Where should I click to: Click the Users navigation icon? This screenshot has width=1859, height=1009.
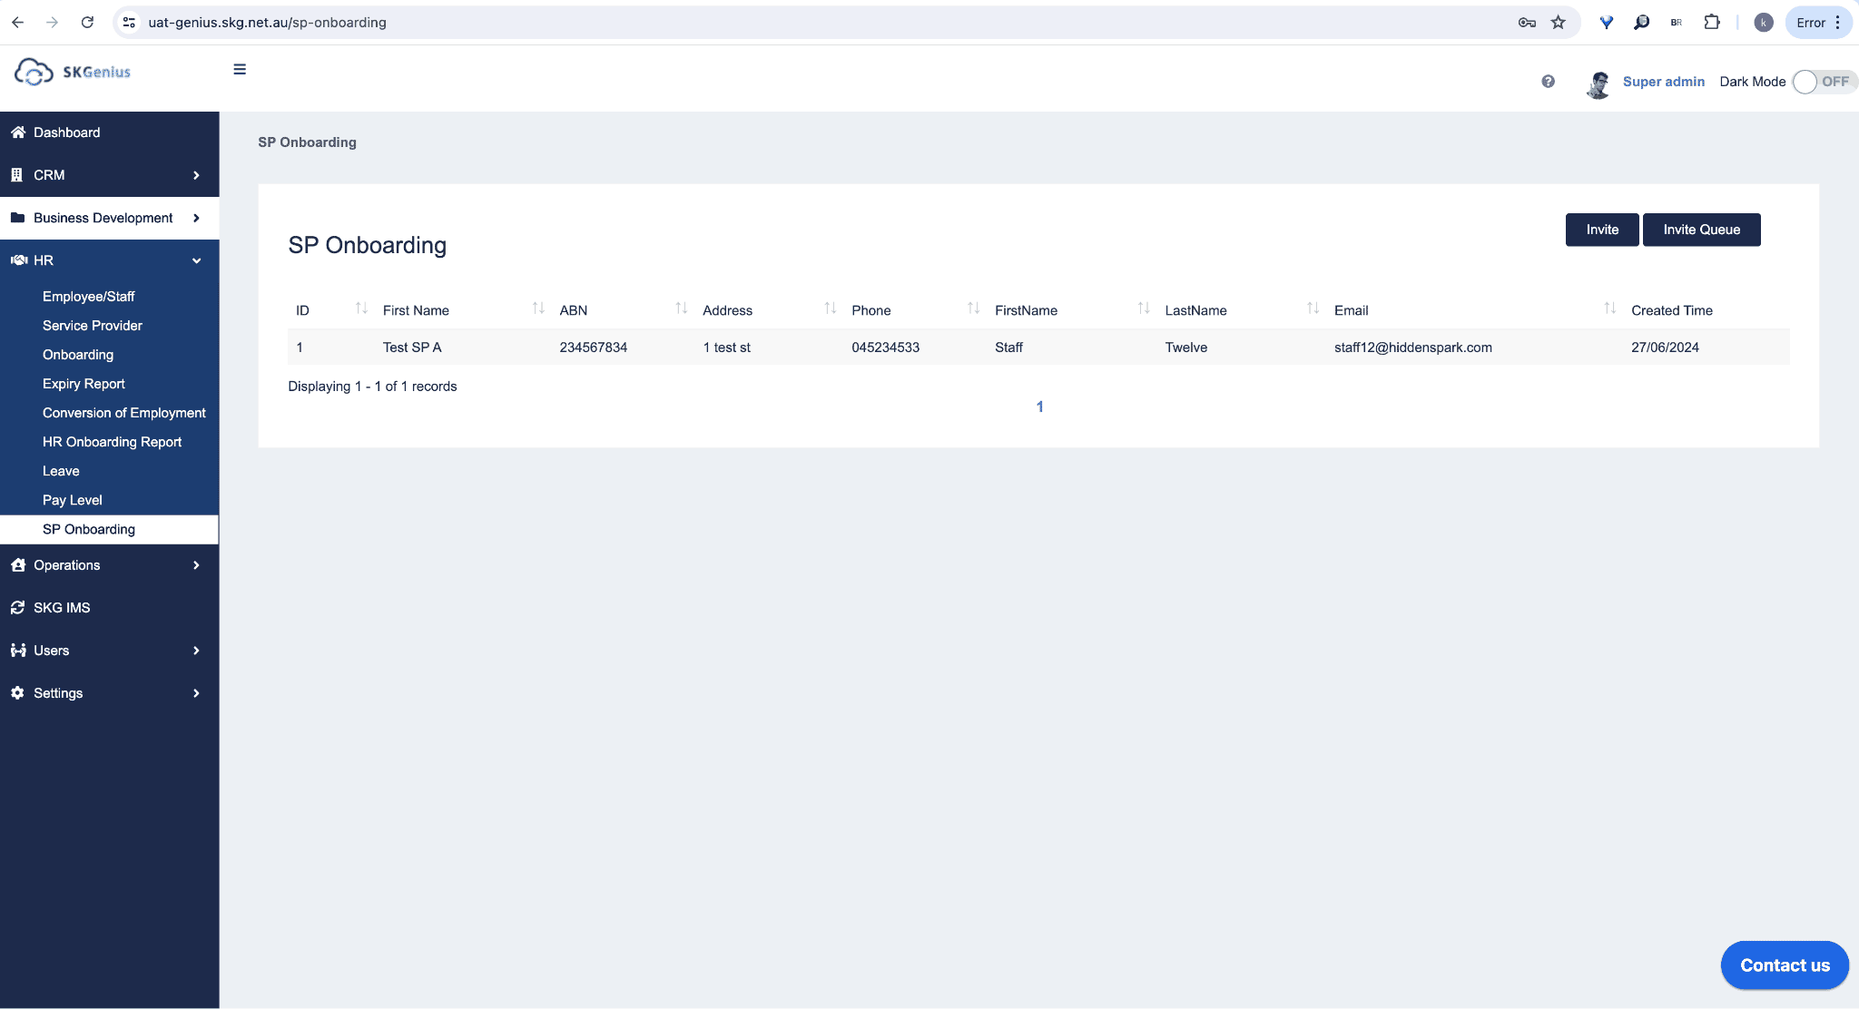pos(17,650)
